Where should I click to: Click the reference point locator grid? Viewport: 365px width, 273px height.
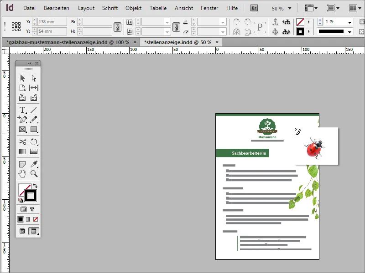point(16,26)
